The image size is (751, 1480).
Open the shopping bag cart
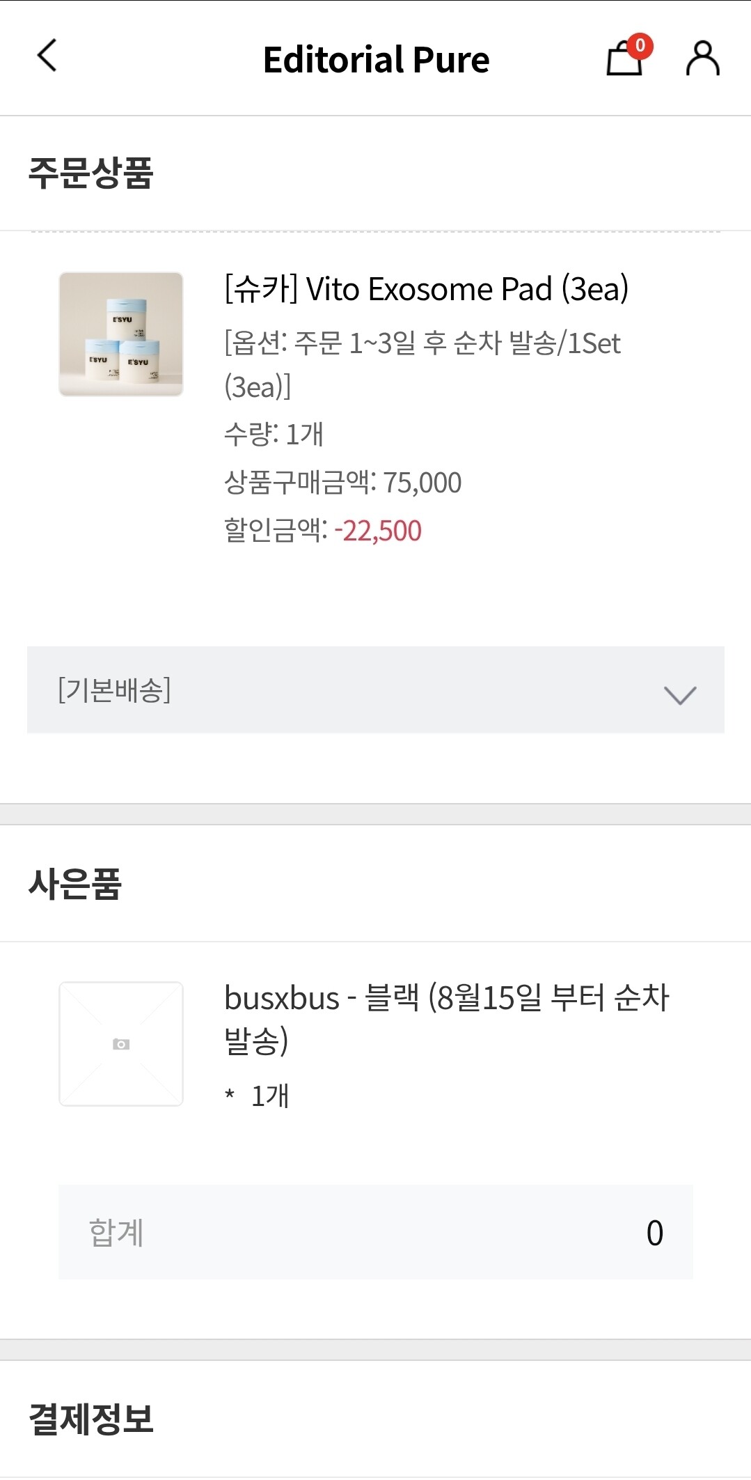[622, 60]
